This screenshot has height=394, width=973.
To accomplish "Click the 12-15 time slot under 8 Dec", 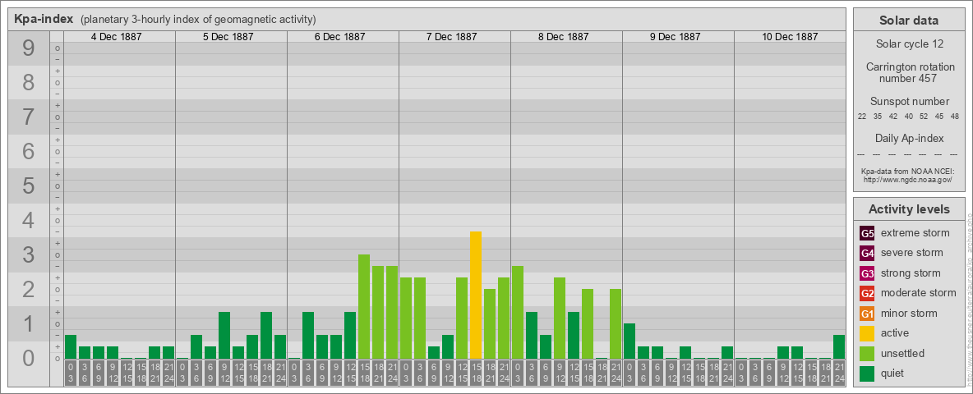I will click(574, 373).
